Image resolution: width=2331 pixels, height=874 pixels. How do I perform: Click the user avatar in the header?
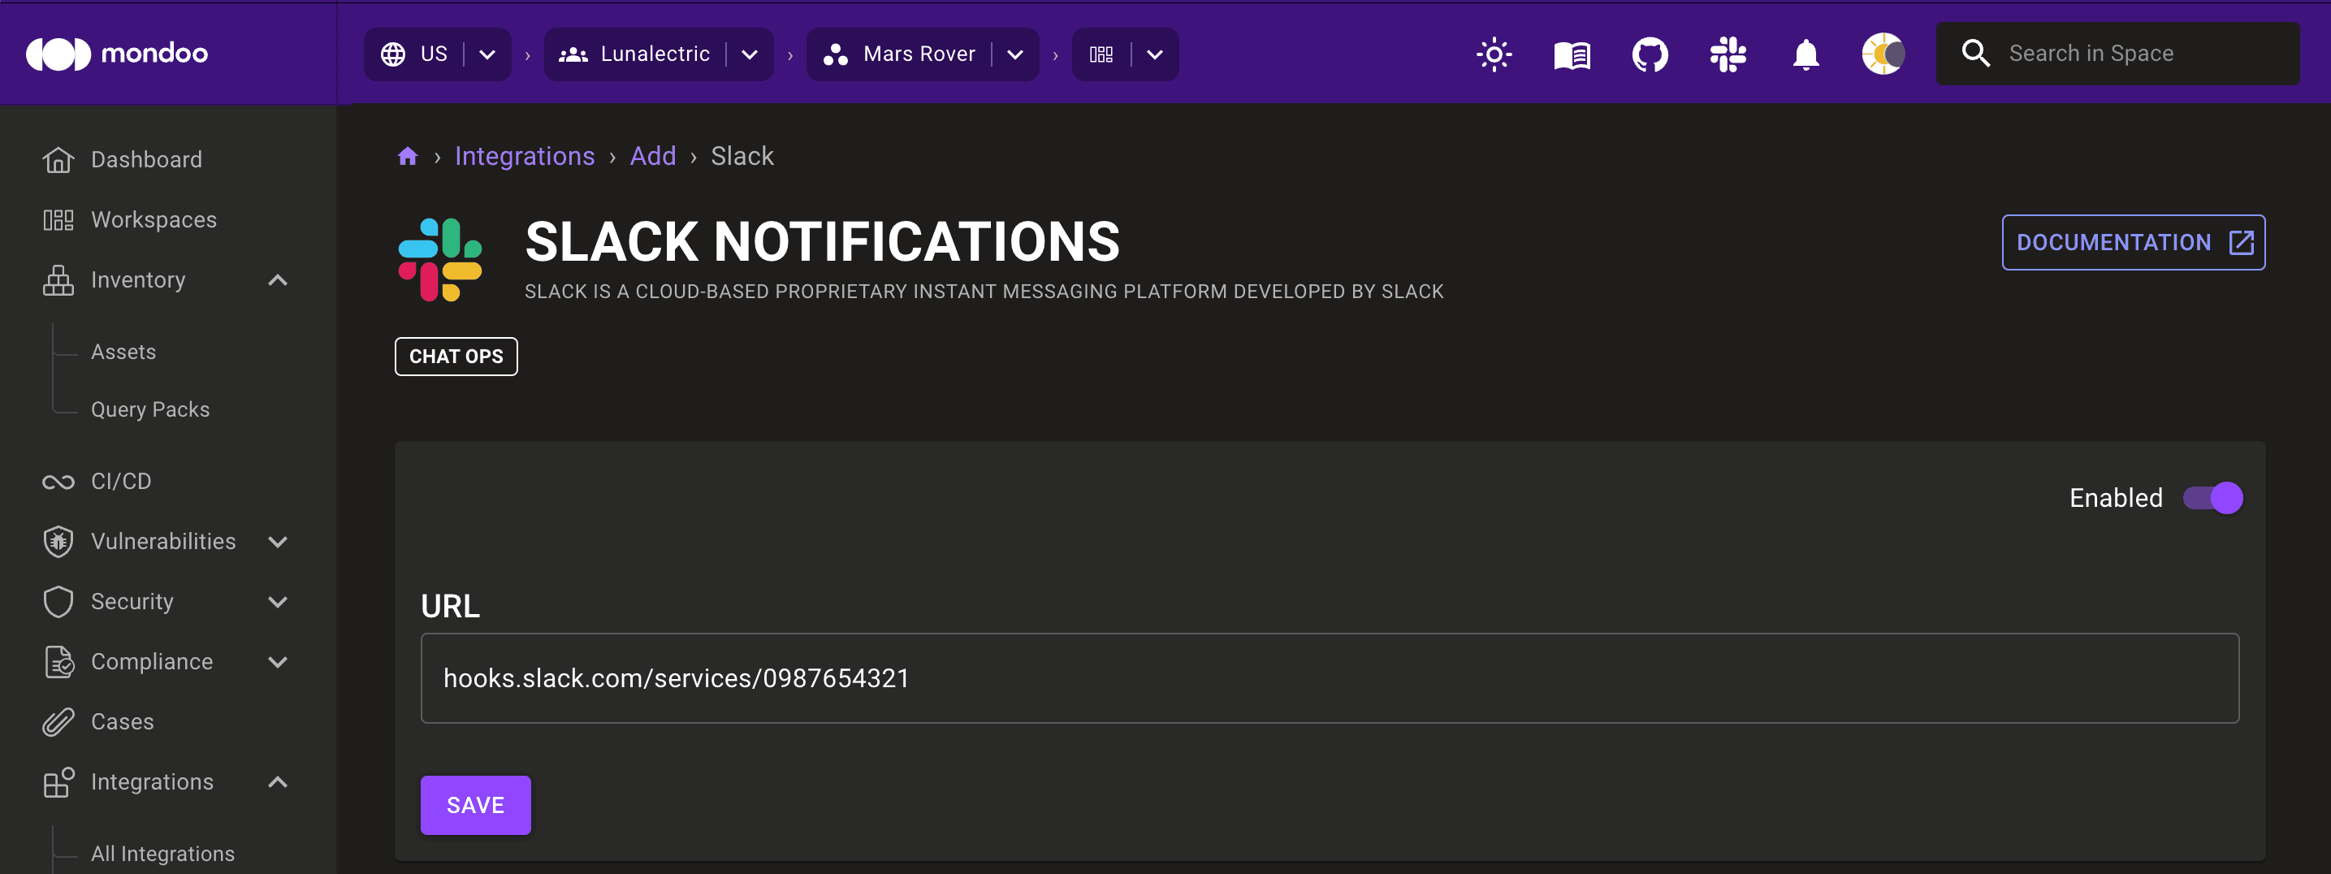pyautogui.click(x=1882, y=54)
